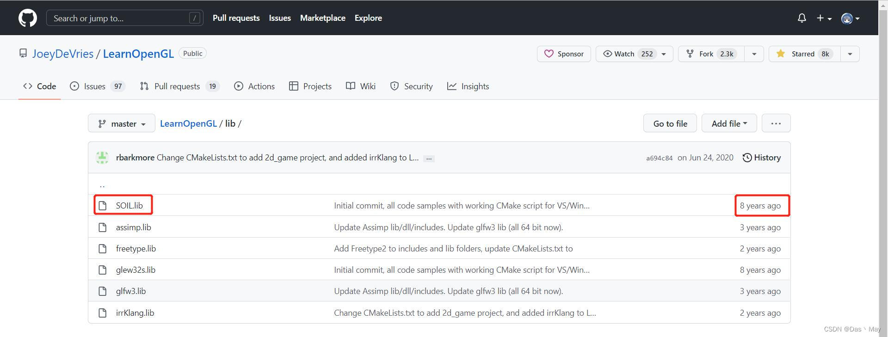The width and height of the screenshot is (888, 337).
Task: Open Pull requests in top navigation
Action: point(236,18)
